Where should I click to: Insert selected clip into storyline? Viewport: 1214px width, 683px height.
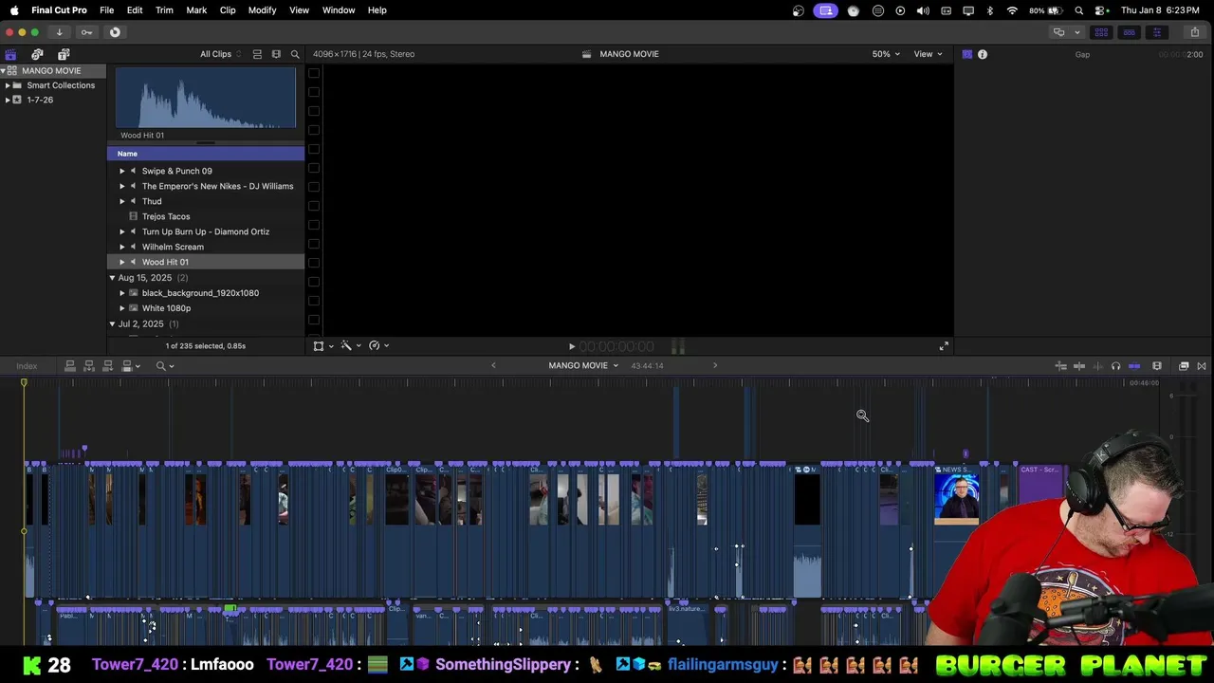88,366
